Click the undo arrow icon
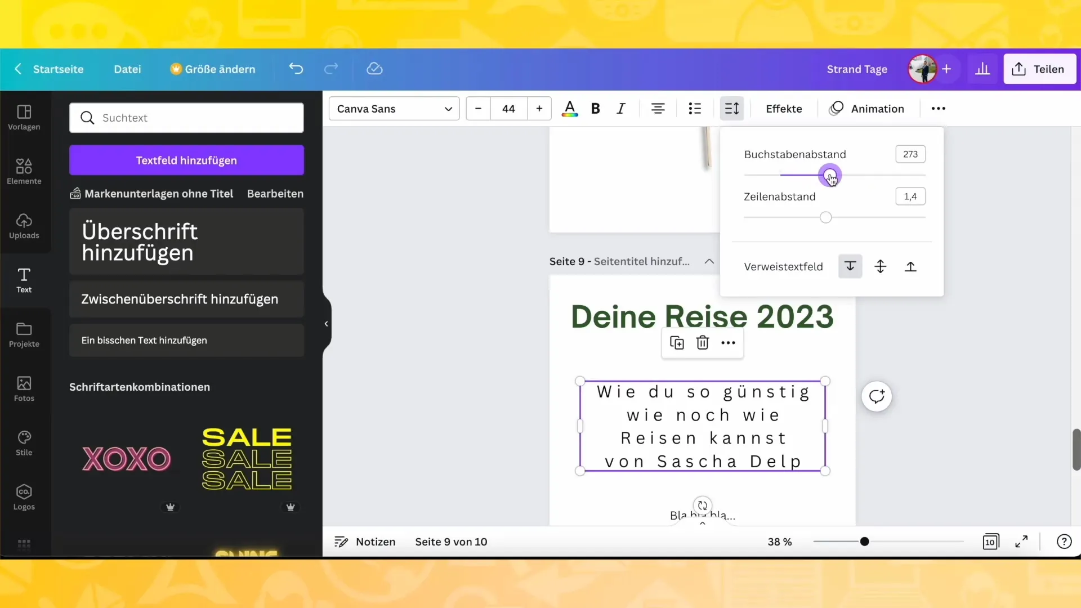The height and width of the screenshot is (608, 1081). (x=296, y=68)
